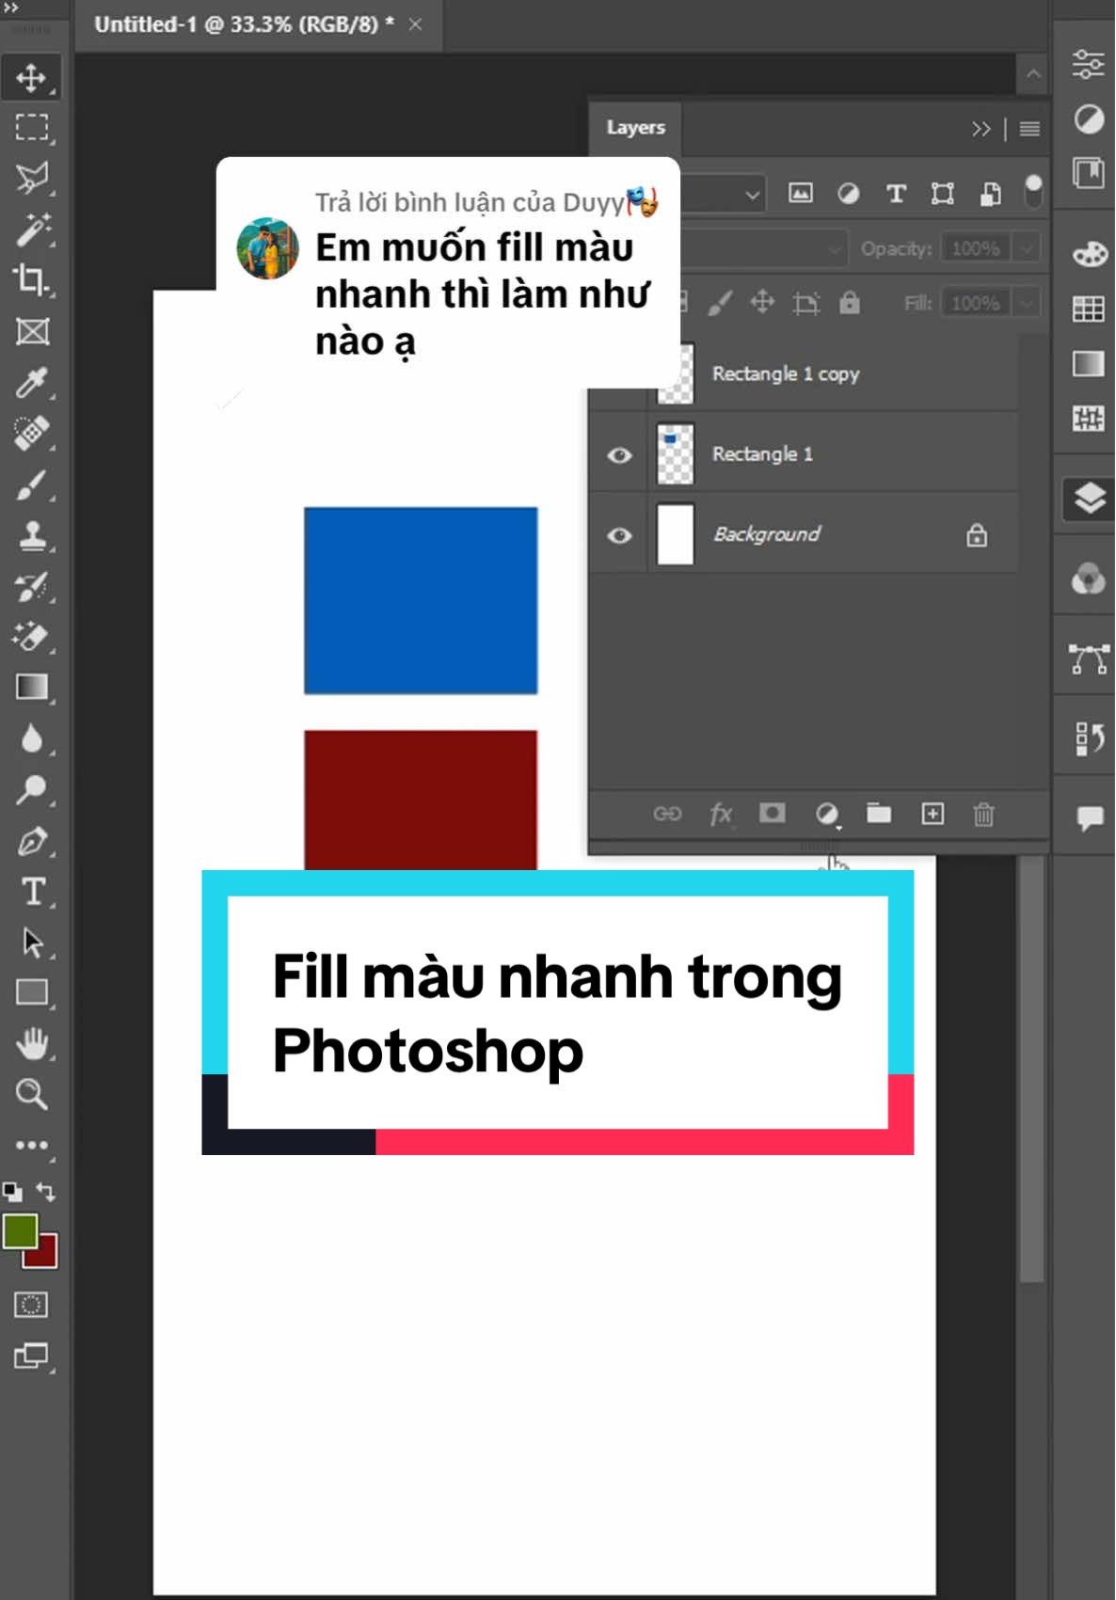Link layers at Layers panel bottom
1116x1600 pixels.
pos(667,814)
